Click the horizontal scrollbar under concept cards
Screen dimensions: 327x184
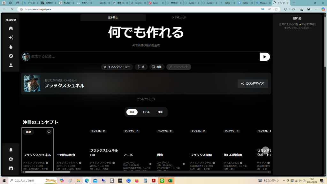point(48,172)
